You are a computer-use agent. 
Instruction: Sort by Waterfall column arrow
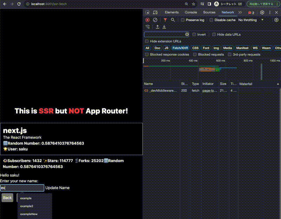(x=278, y=84)
